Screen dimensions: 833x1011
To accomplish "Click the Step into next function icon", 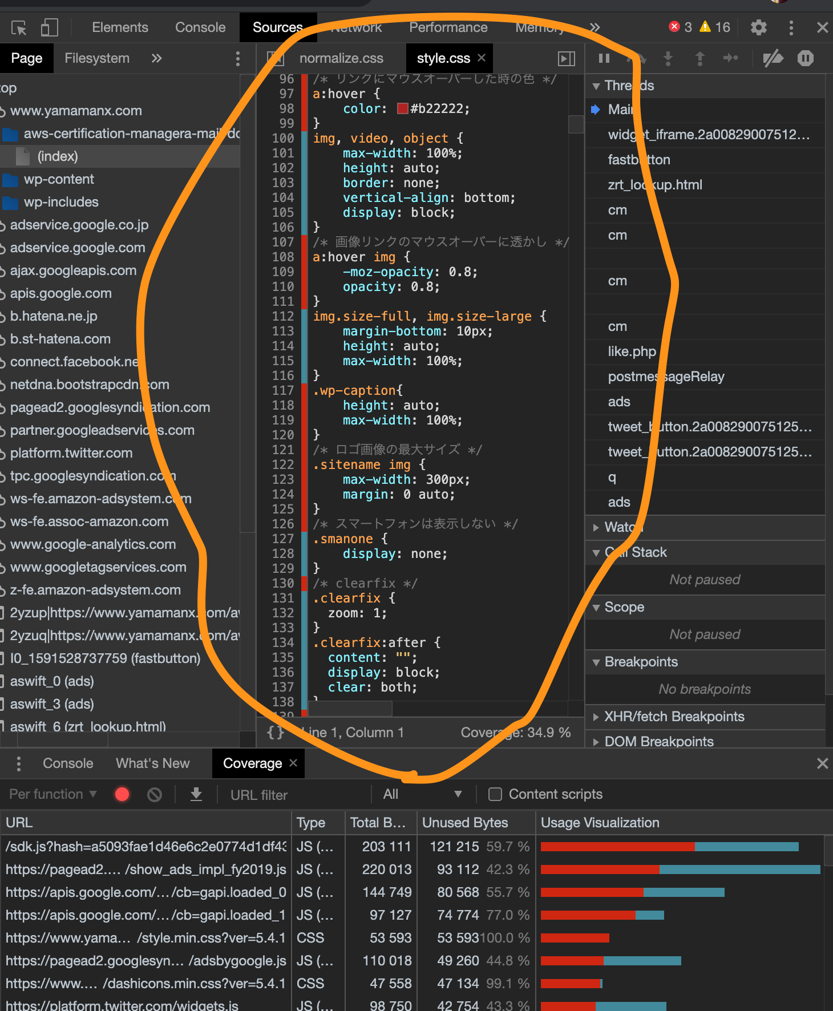I will (x=668, y=58).
